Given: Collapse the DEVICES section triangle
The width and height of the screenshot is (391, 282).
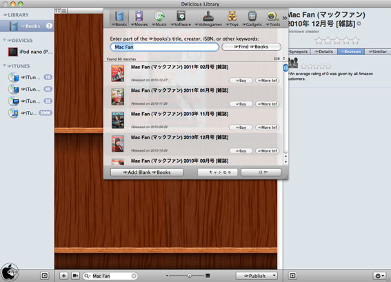Looking at the screenshot, I should tap(4, 40).
